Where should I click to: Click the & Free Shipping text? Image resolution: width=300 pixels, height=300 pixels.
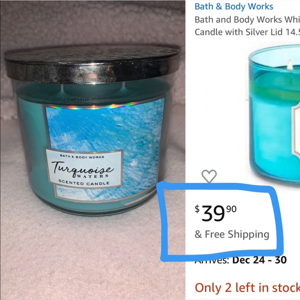[x=232, y=234]
